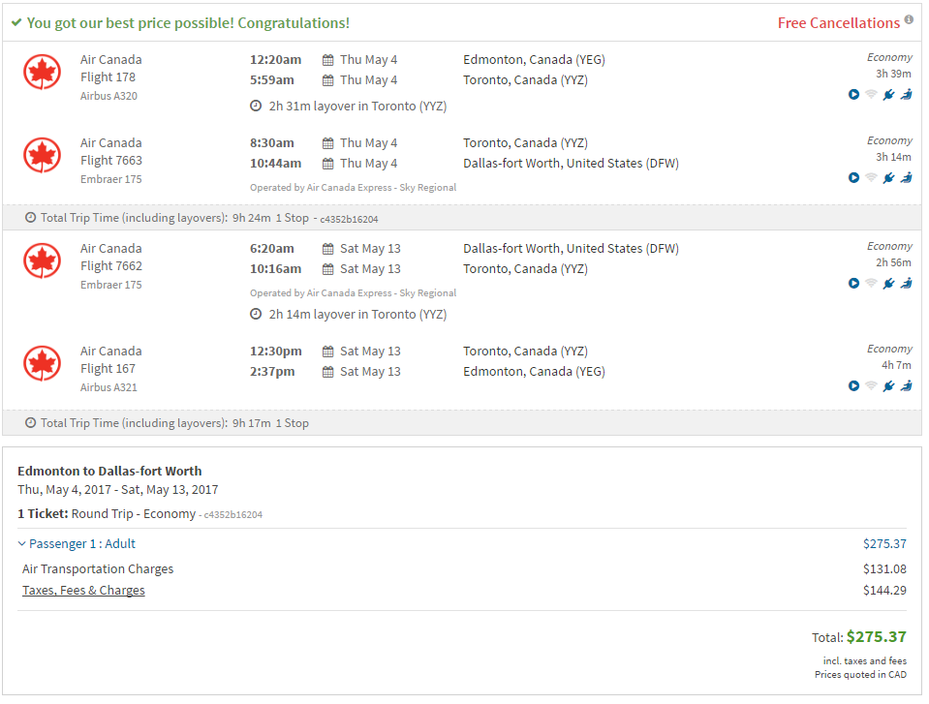Click the seat icon on Flight 178
Viewport: 929px width, 704px height.
907,95
